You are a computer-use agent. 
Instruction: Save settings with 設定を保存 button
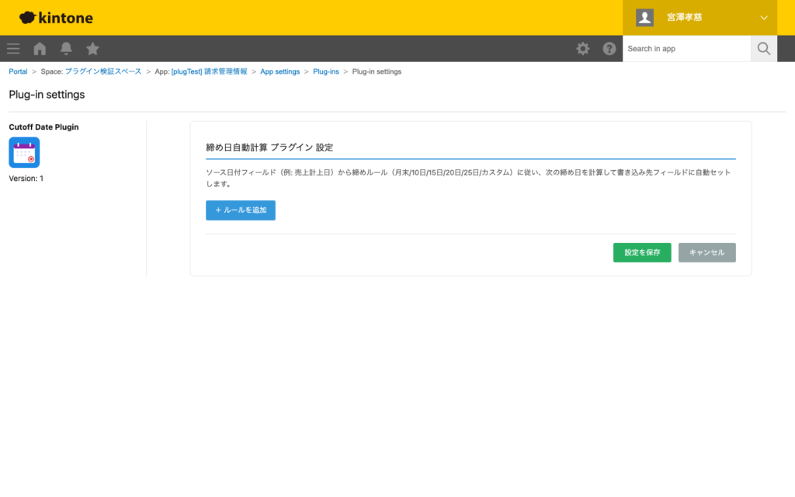coord(641,252)
